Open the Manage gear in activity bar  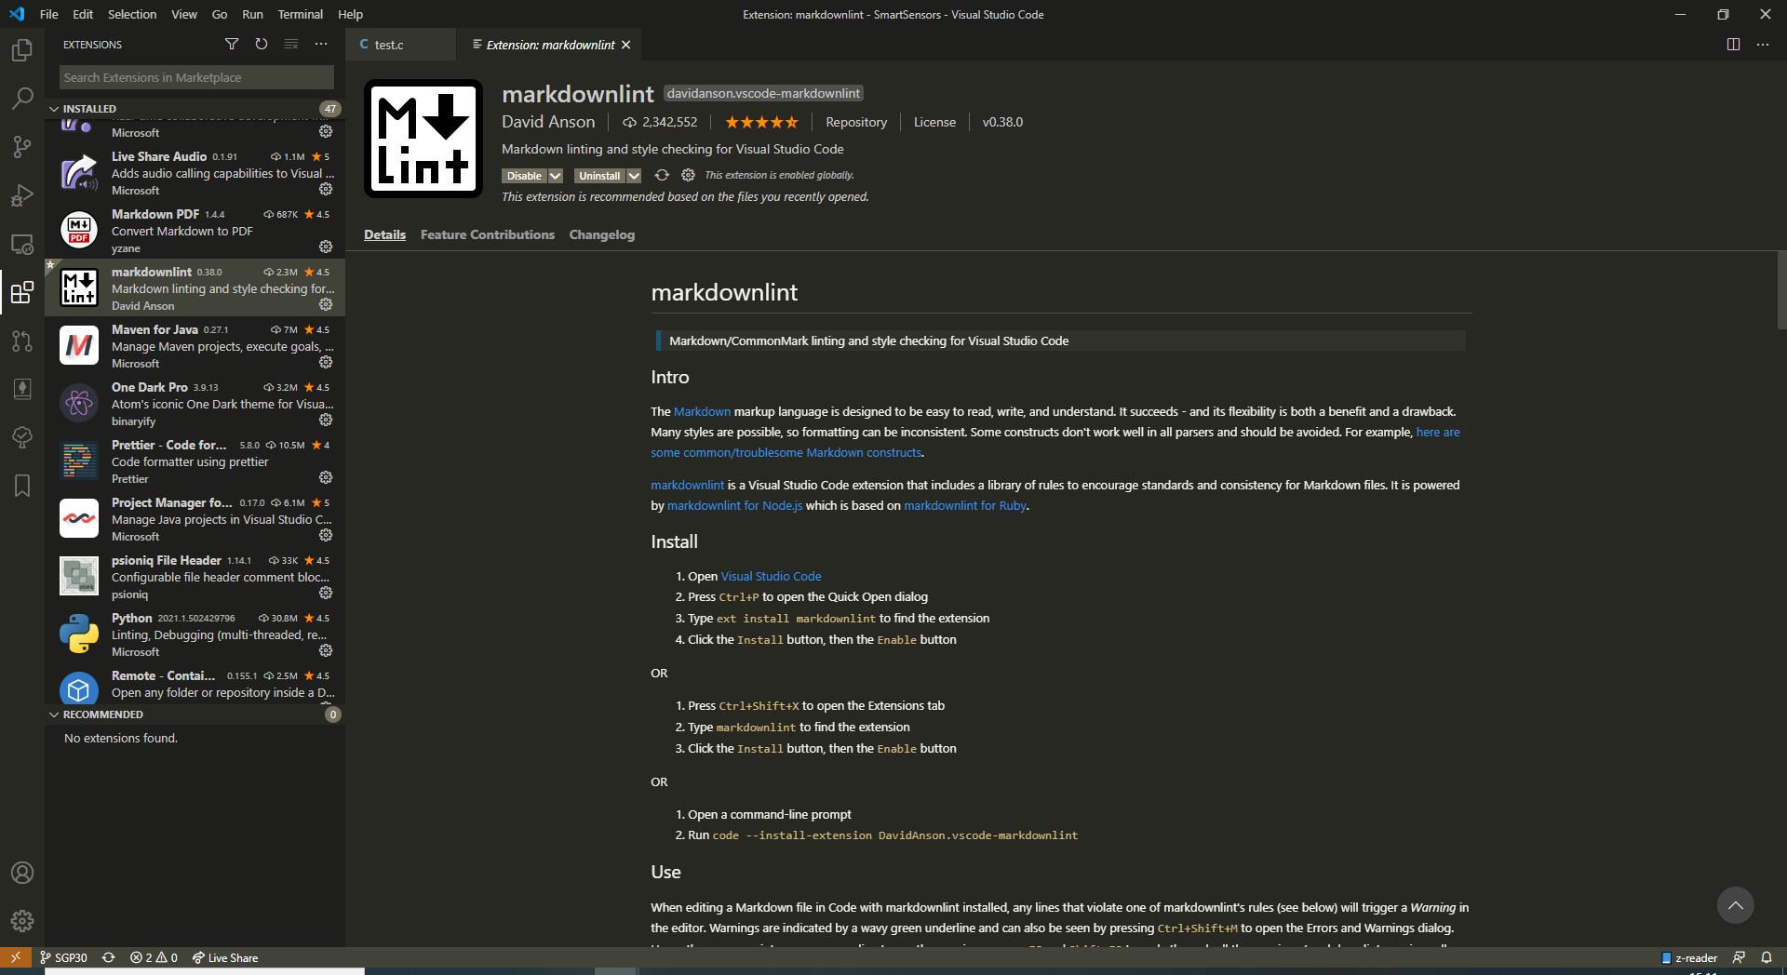(22, 921)
